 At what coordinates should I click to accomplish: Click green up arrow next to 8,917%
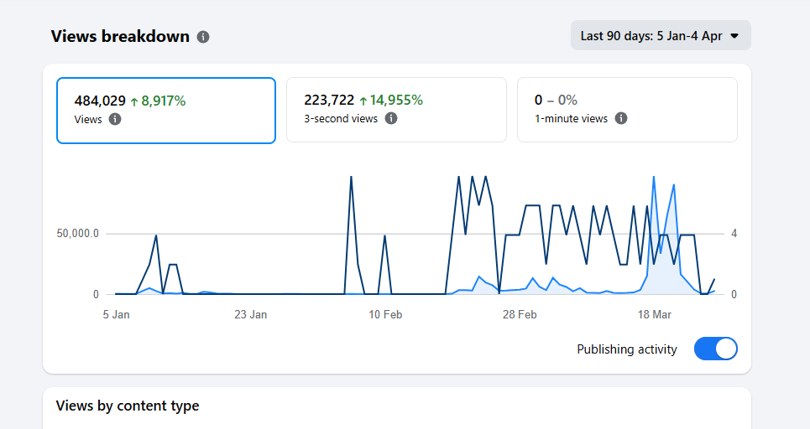point(133,101)
